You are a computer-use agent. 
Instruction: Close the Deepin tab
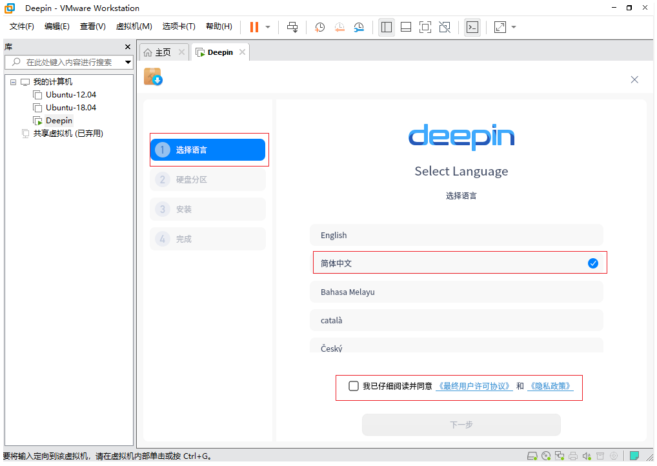(x=242, y=52)
